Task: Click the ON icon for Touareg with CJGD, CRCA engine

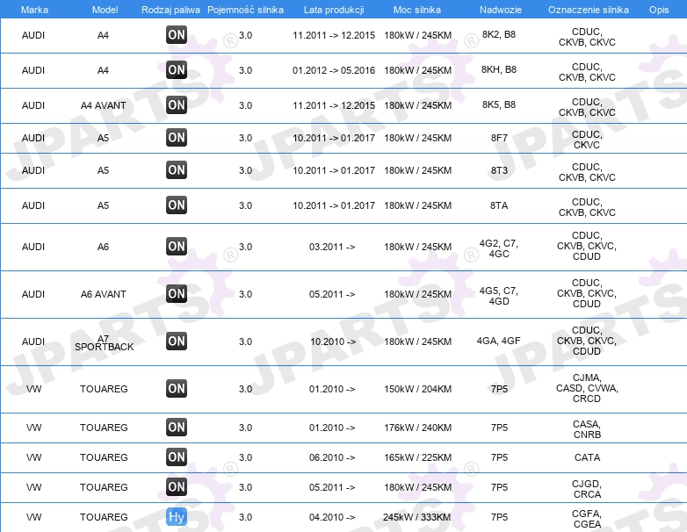Action: 177,486
